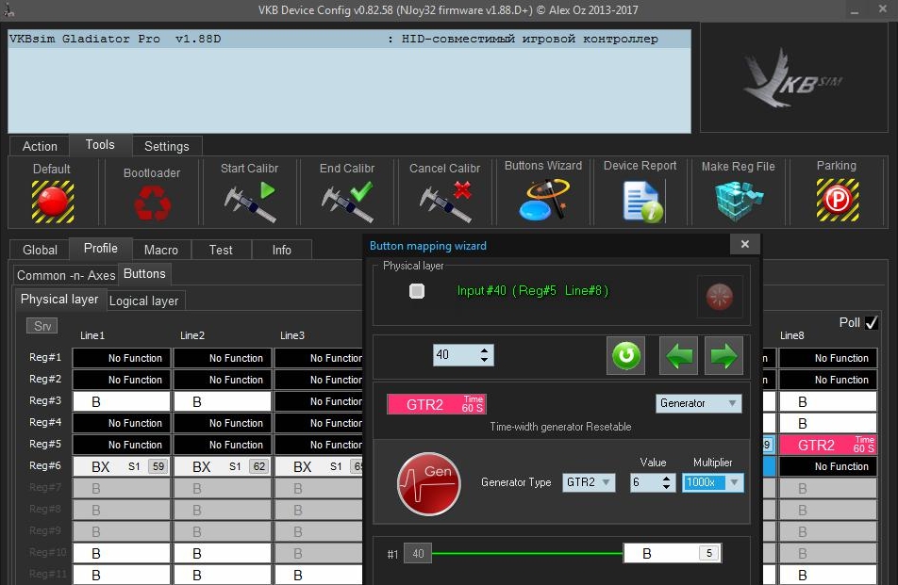
Task: Decrease the generator Value stepper
Action: click(666, 487)
